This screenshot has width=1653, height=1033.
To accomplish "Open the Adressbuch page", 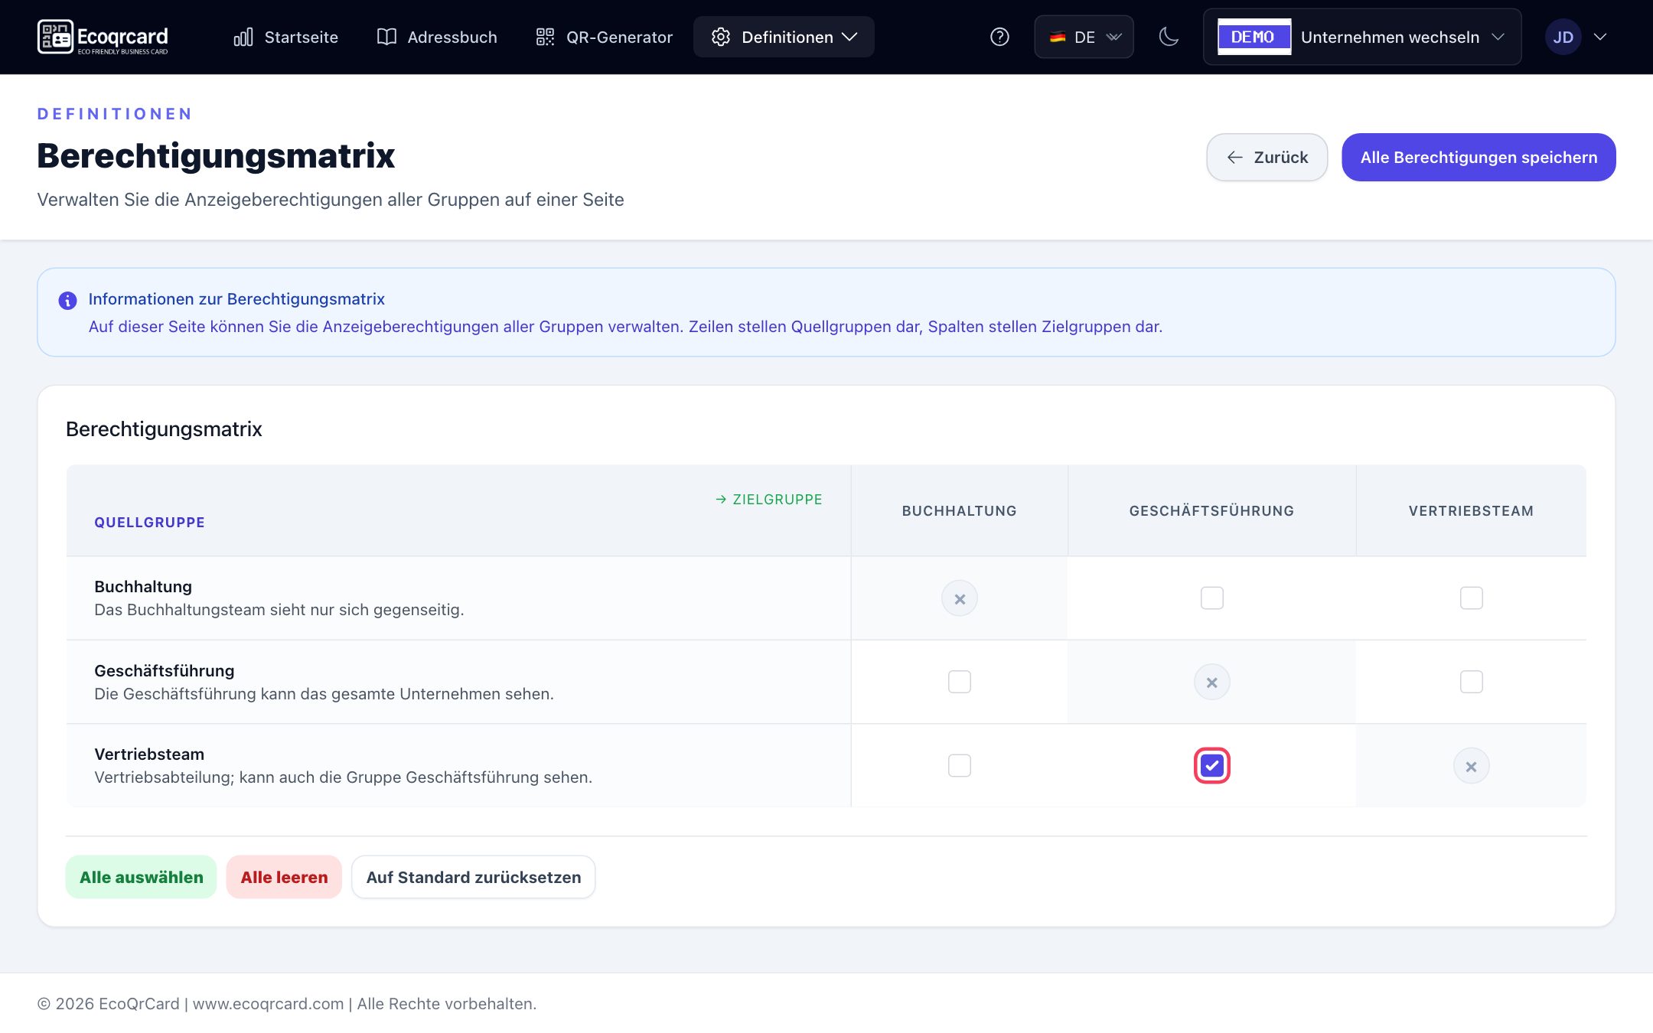I will (x=437, y=37).
